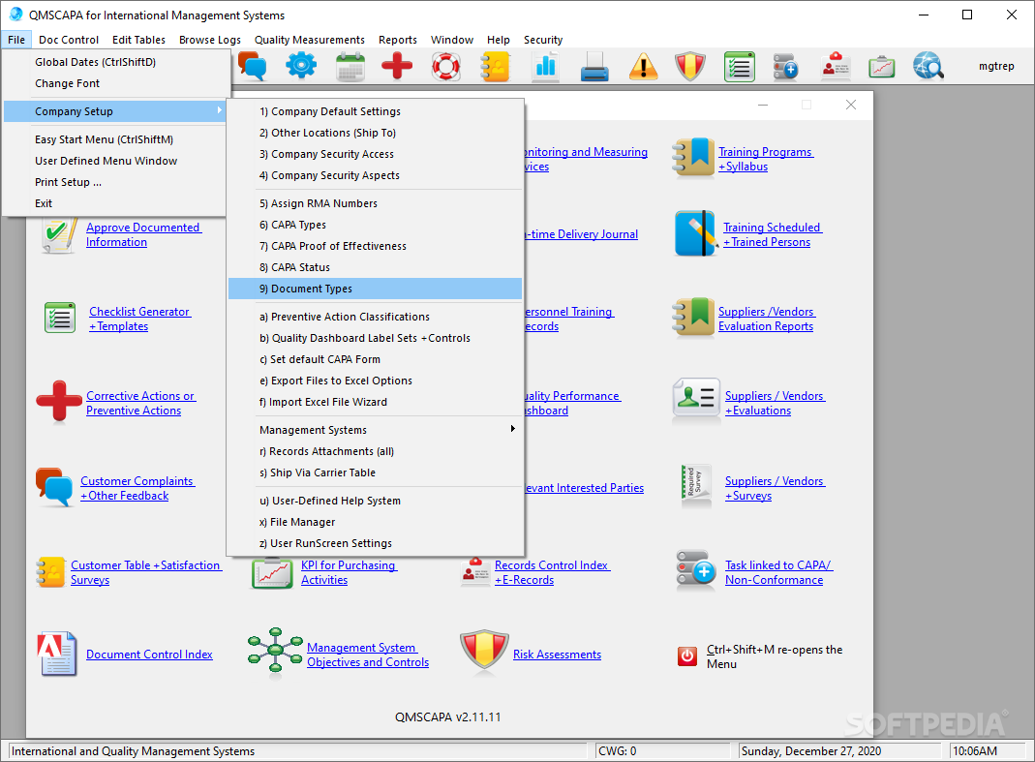Image resolution: width=1035 pixels, height=762 pixels.
Task: Click the lifebuoy toolbar icon
Action: point(445,66)
